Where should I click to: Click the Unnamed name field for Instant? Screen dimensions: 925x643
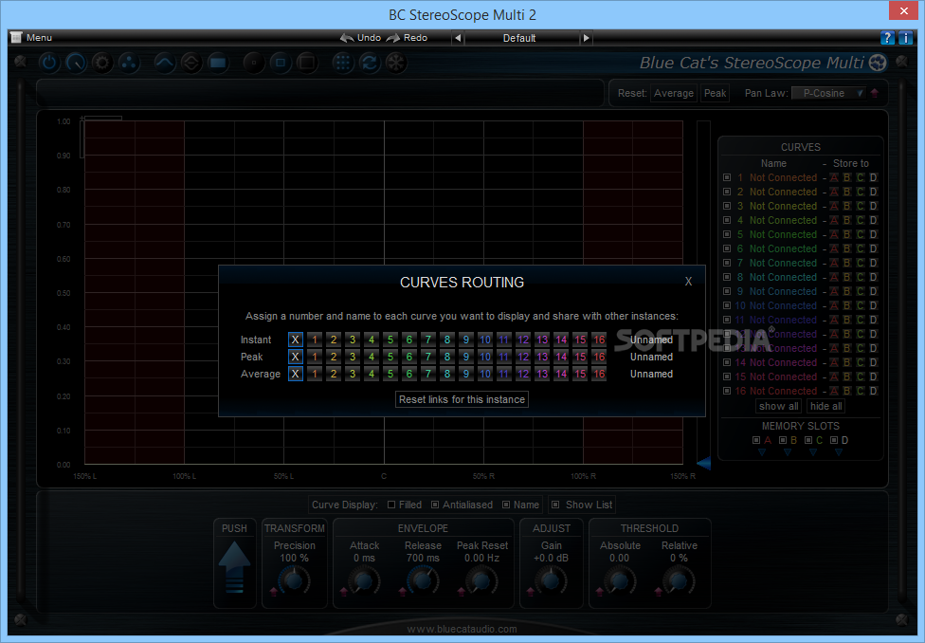(x=651, y=340)
